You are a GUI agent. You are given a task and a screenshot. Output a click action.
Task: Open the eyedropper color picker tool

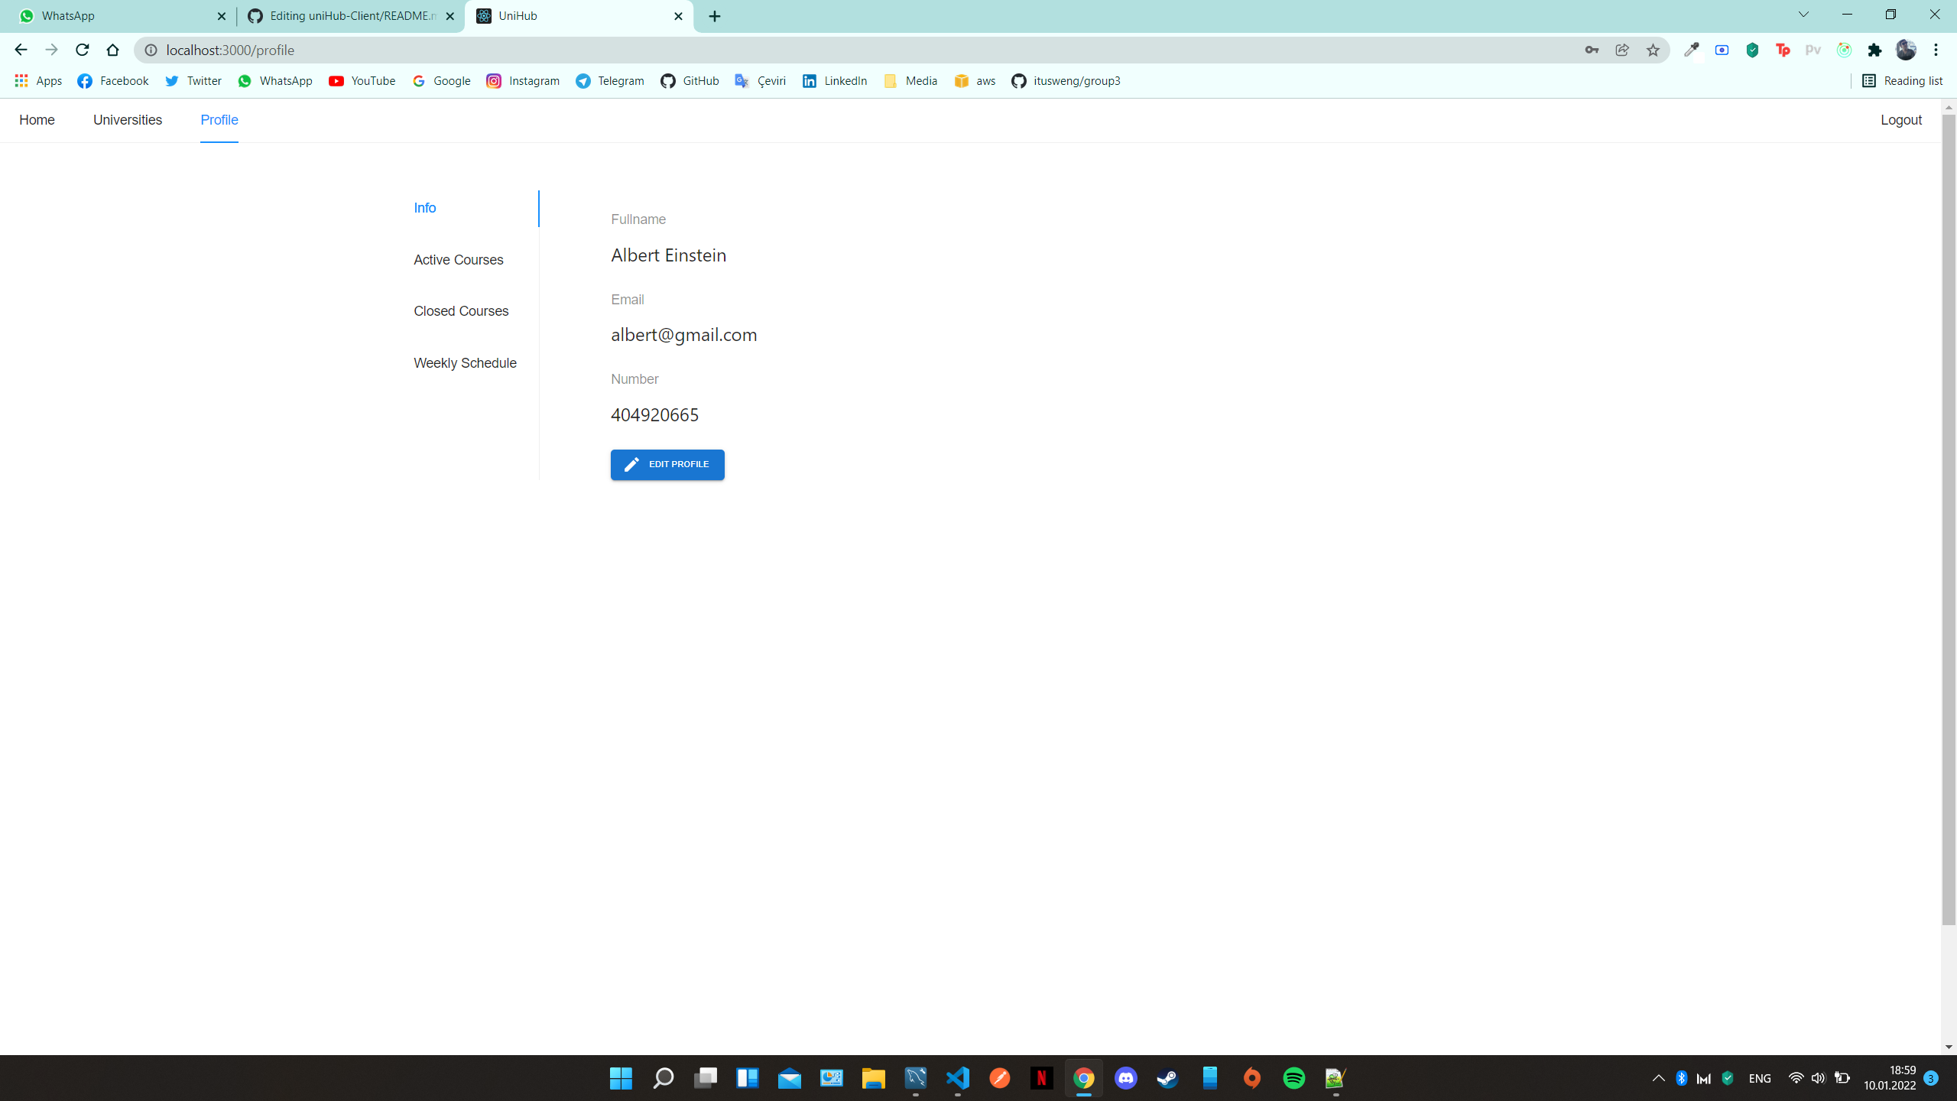click(x=1692, y=50)
